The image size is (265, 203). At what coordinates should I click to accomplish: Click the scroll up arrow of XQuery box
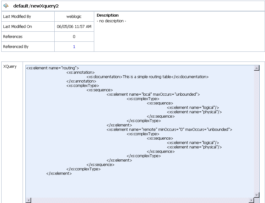[x=257, y=68]
